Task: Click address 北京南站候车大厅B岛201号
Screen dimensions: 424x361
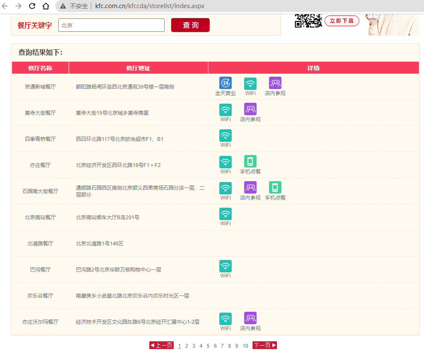Action: 108,218
